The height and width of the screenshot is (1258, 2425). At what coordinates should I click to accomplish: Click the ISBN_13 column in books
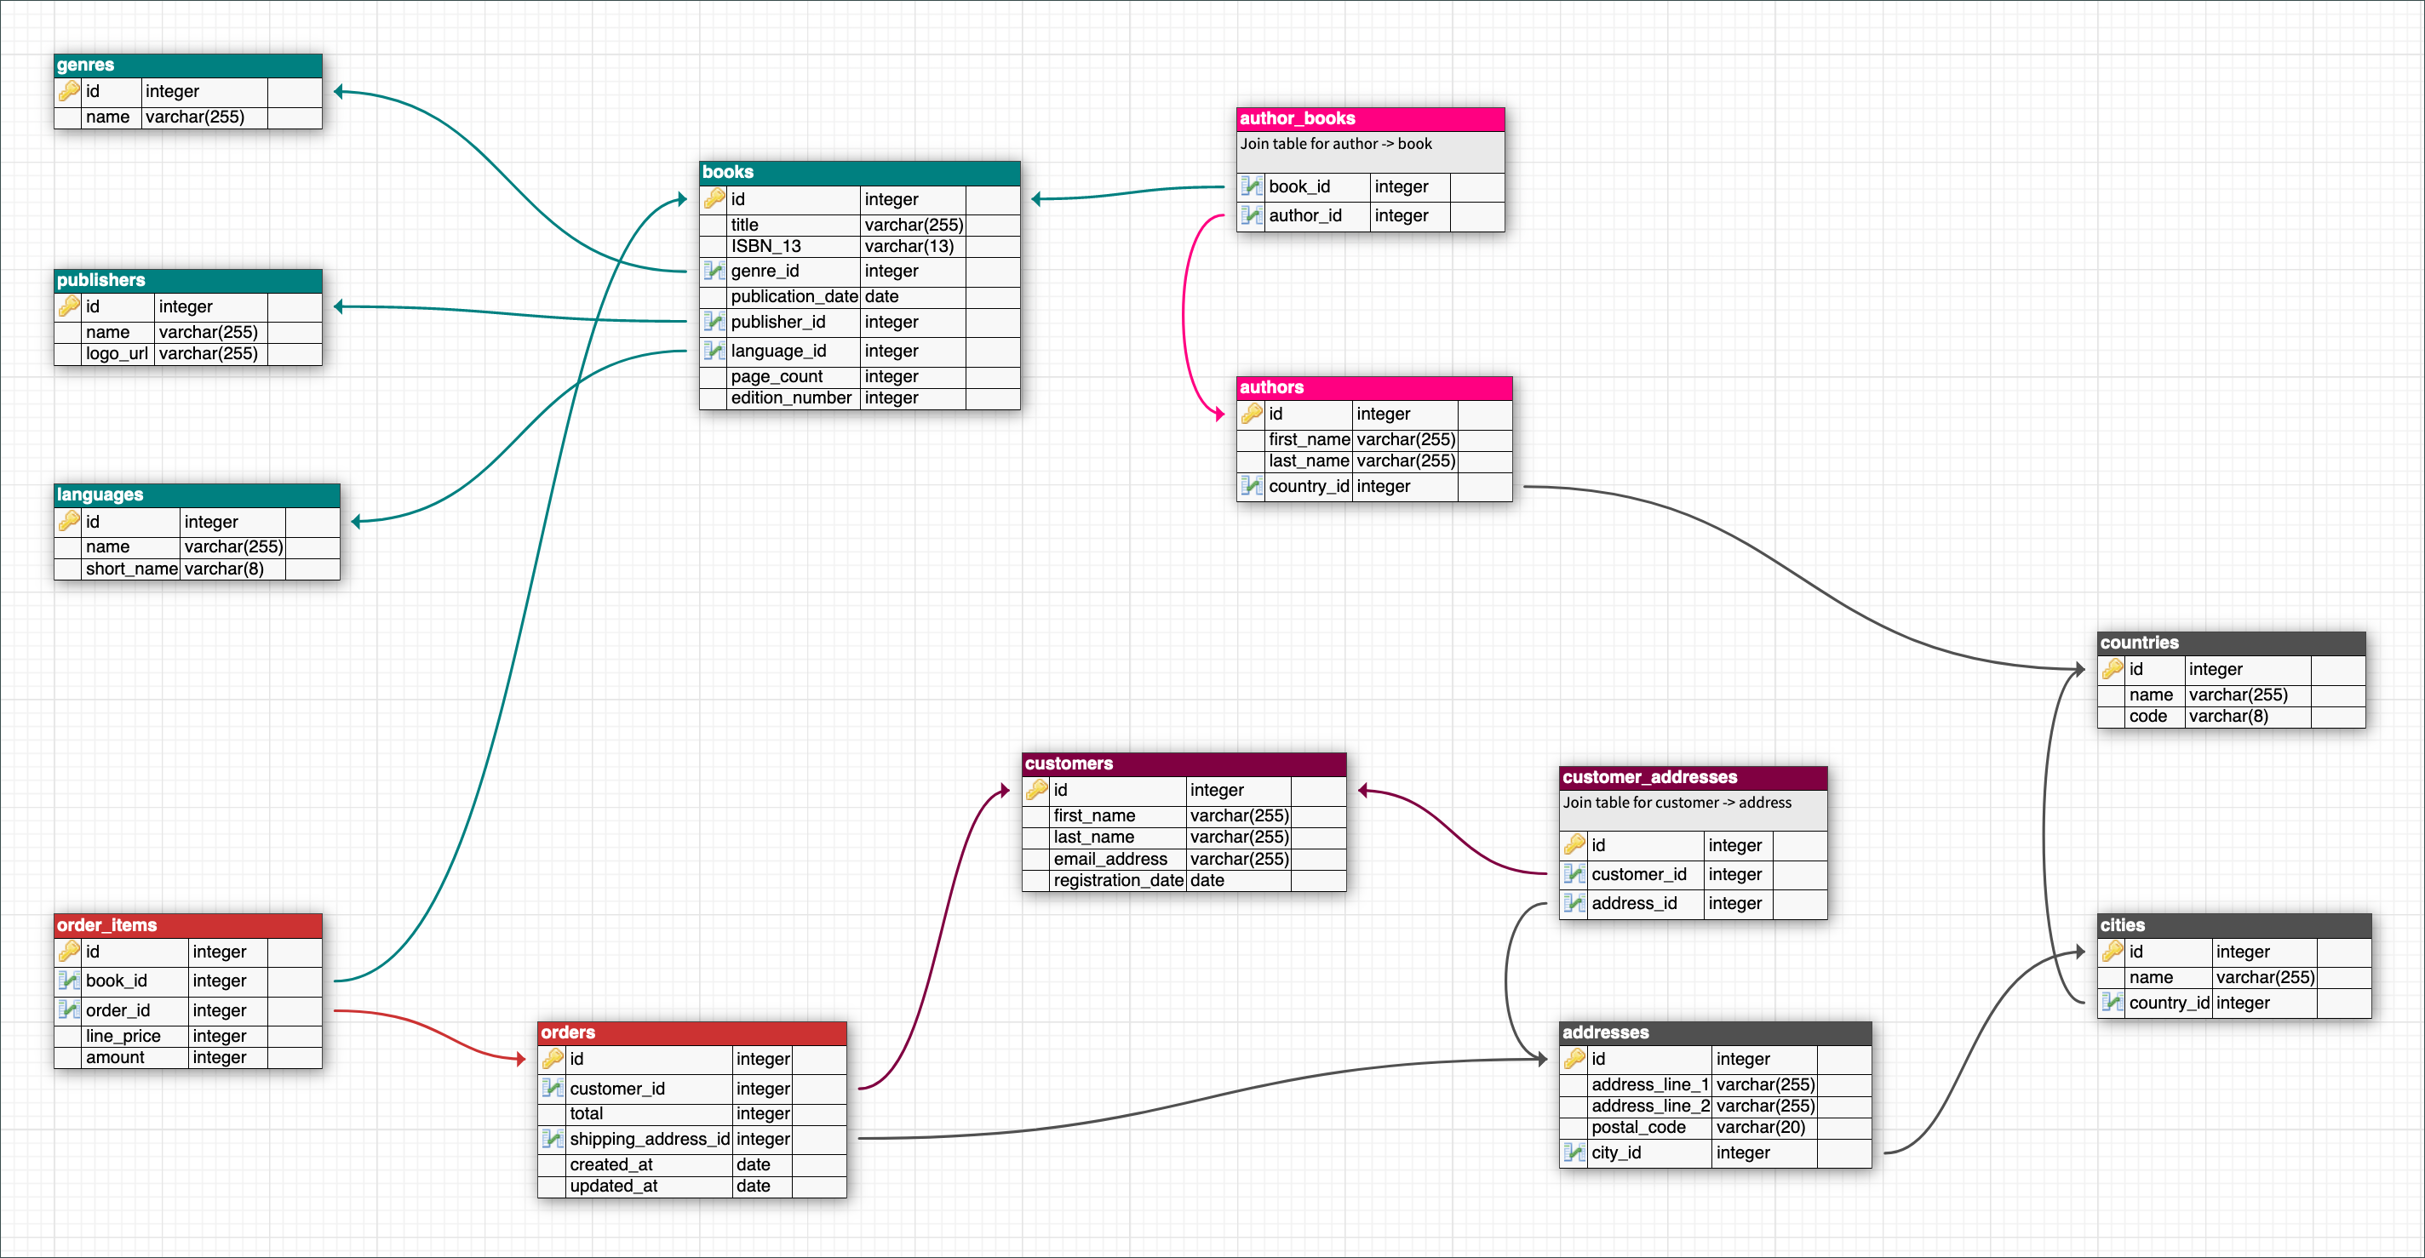[859, 247]
